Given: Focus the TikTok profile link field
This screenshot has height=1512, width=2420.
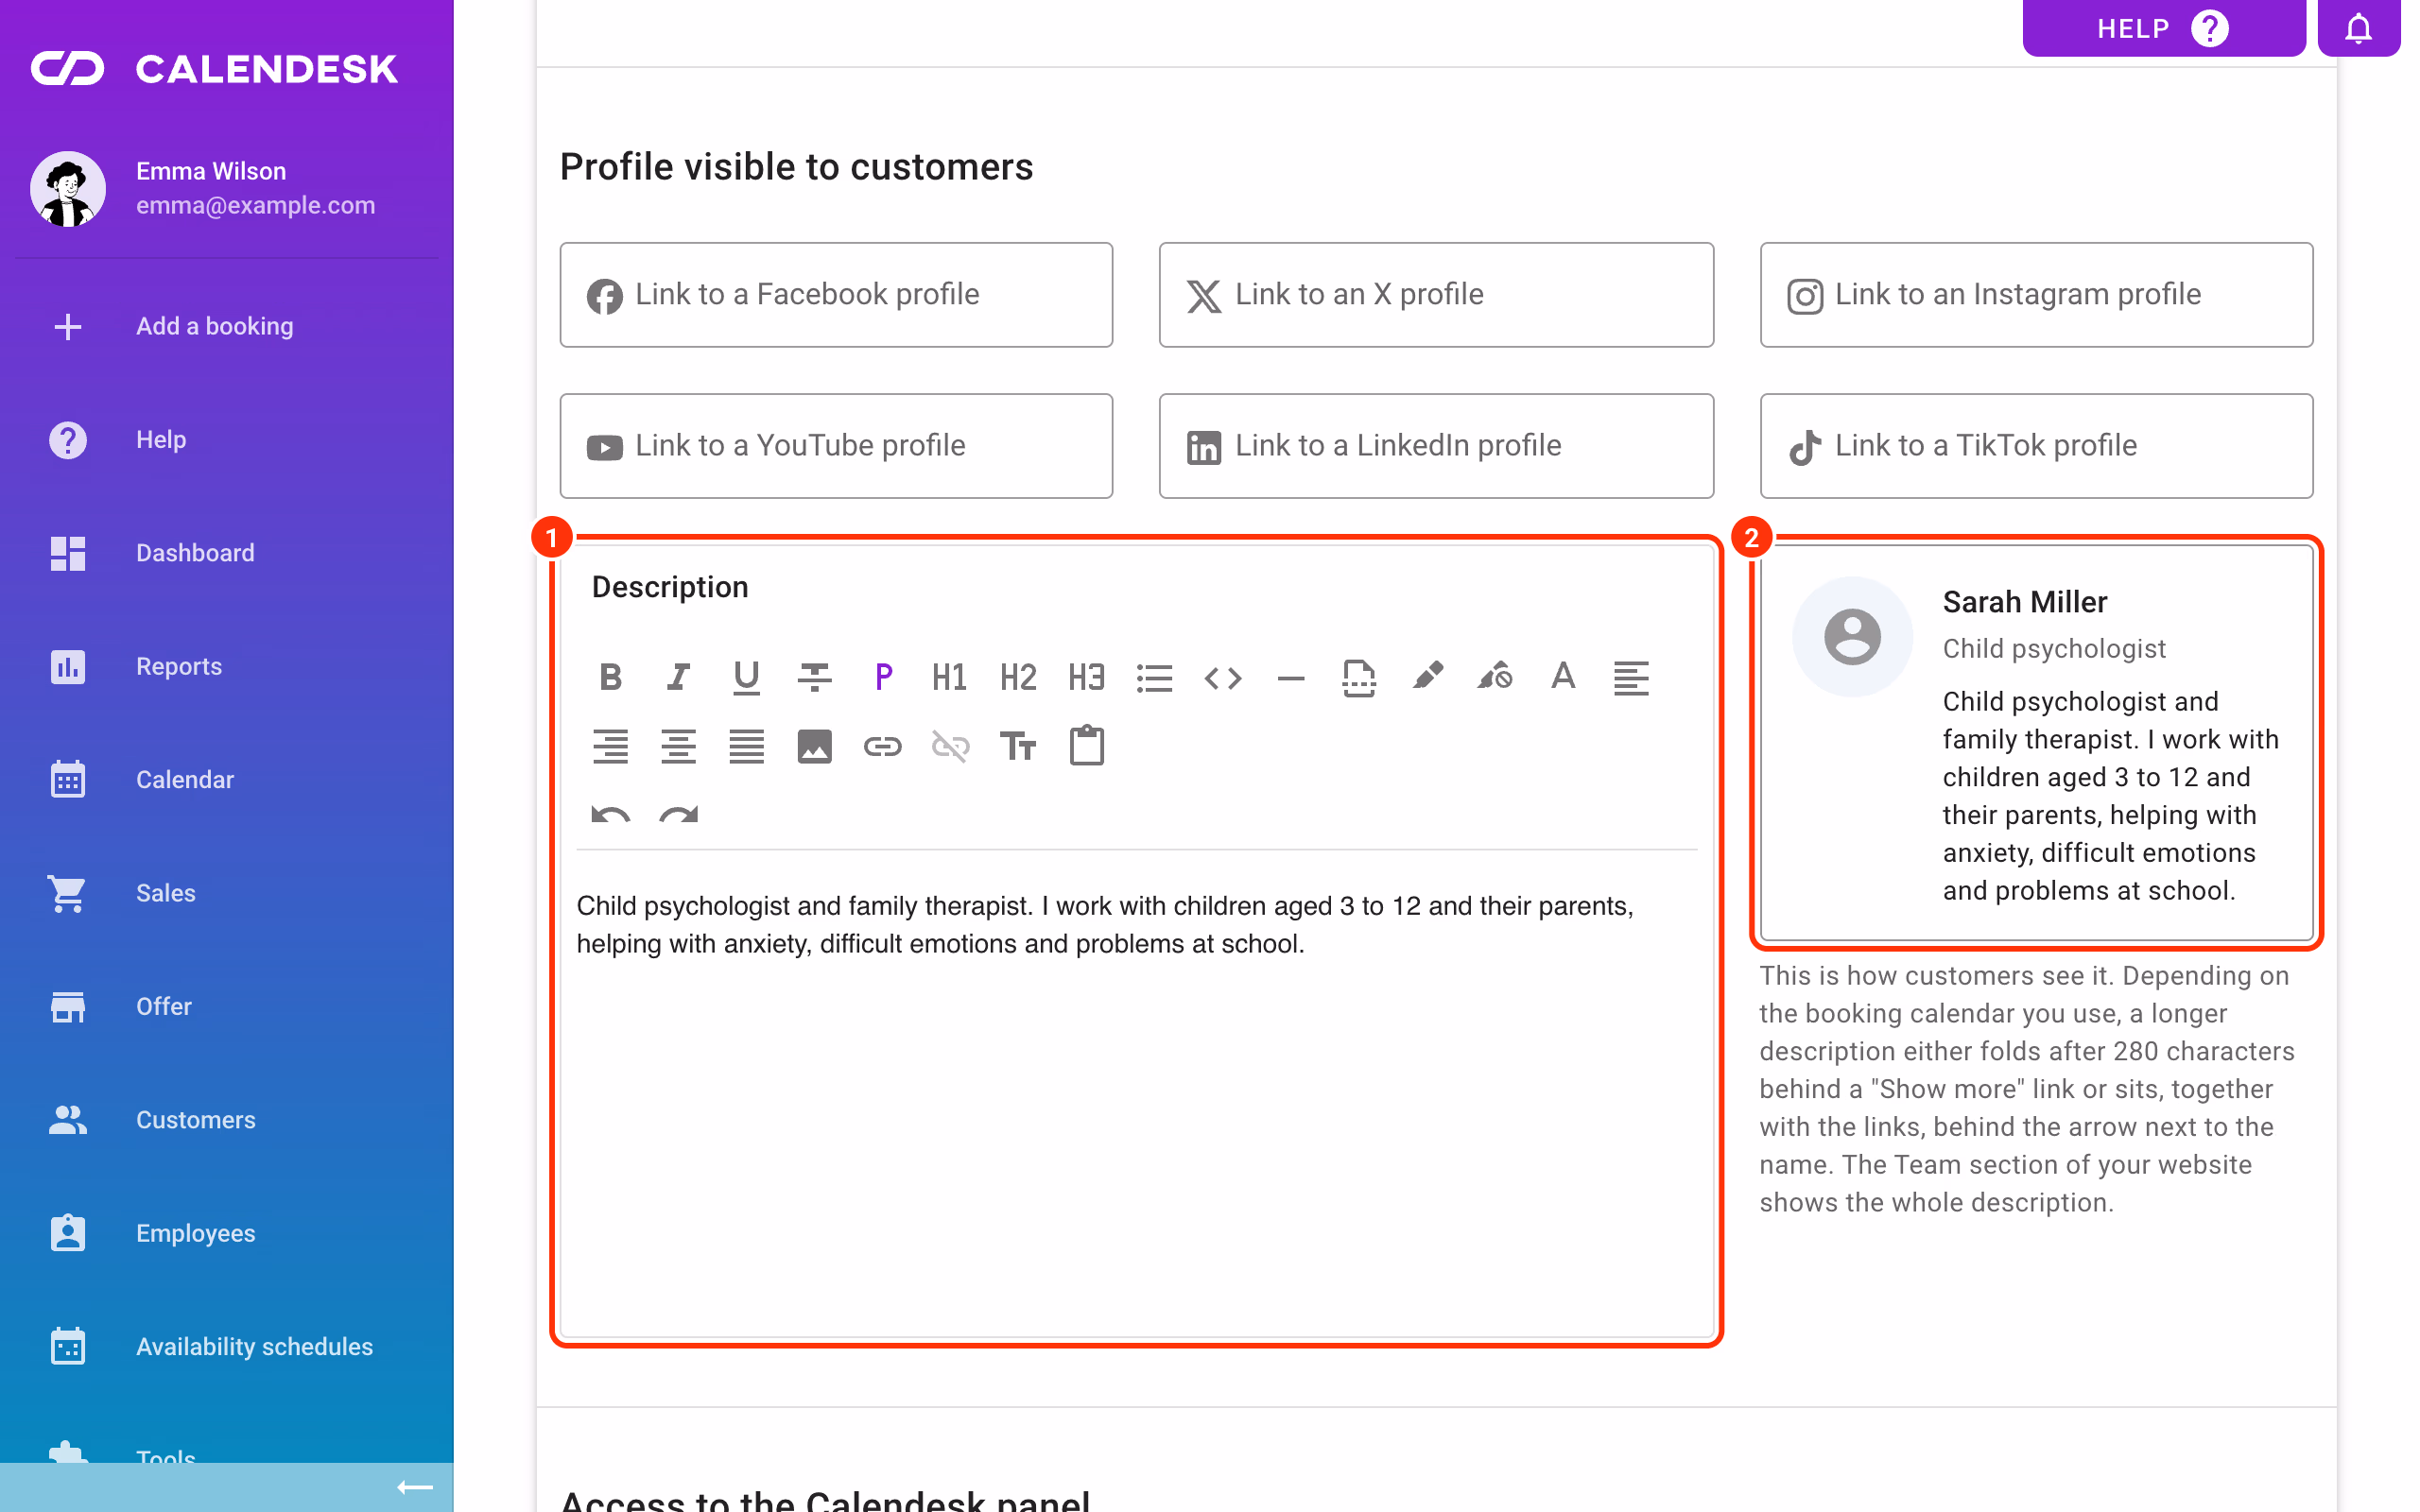Looking at the screenshot, I should [x=2036, y=446].
